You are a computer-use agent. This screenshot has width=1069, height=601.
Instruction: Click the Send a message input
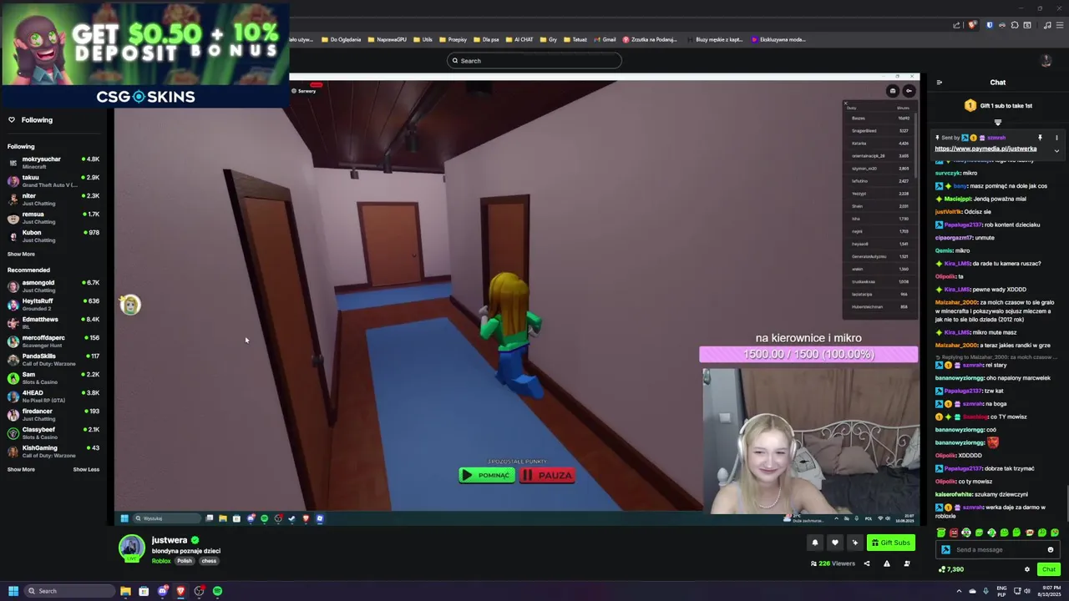999,549
